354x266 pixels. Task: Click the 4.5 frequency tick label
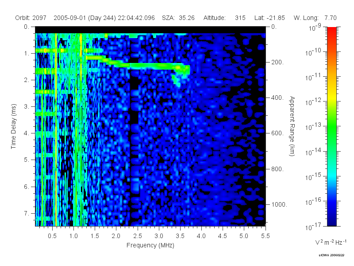(223, 236)
